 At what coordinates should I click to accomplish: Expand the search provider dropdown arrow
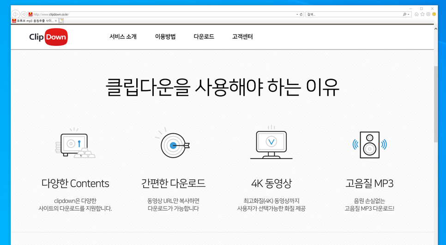pyautogui.click(x=409, y=14)
